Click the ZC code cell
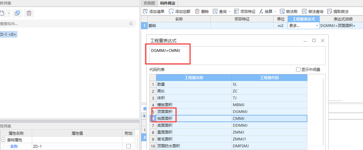Screen dimensions: 363x150 point(270,91)
